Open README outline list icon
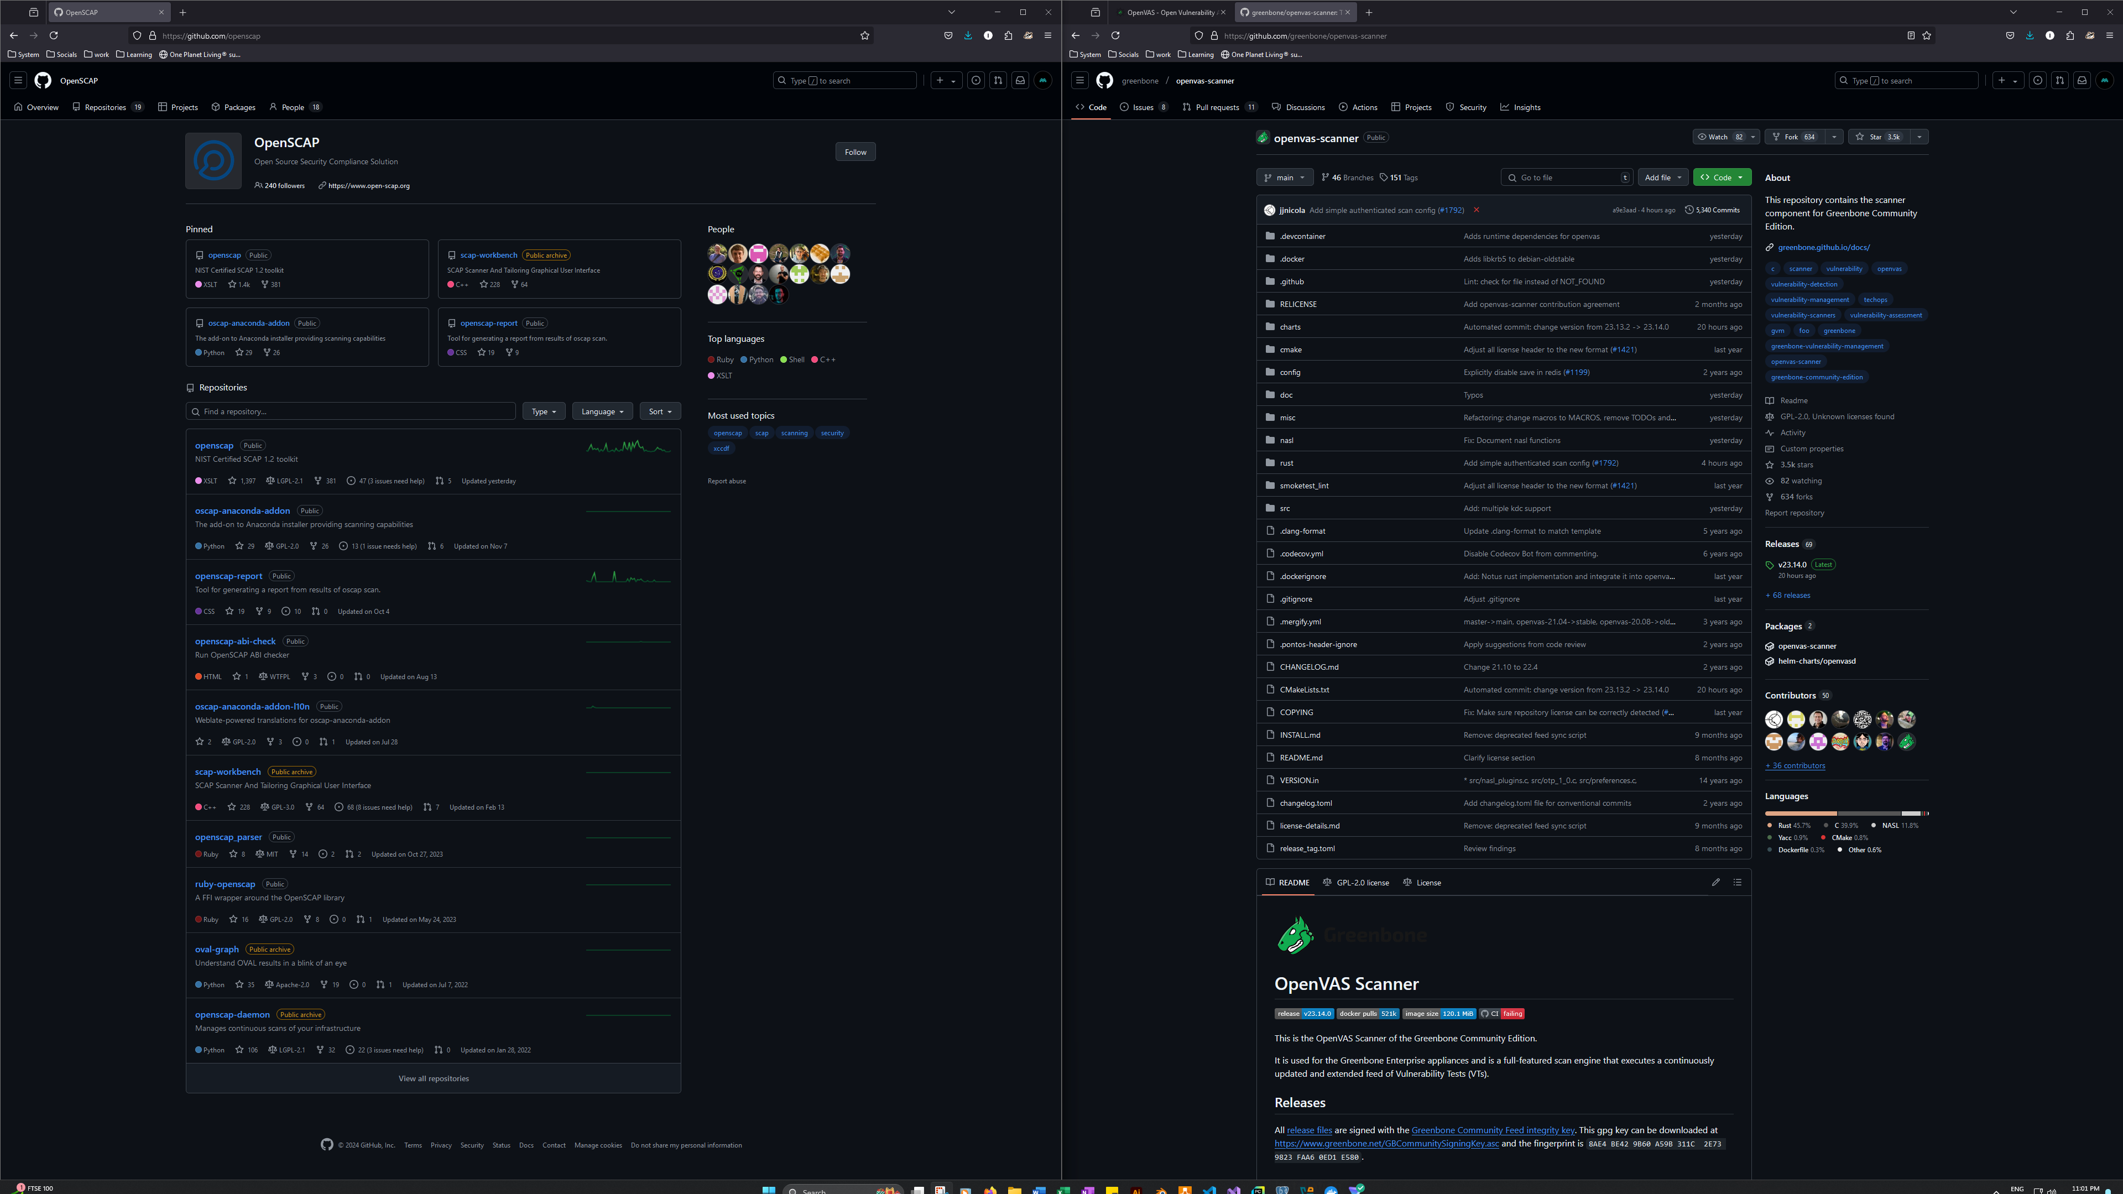This screenshot has height=1194, width=2123. [1738, 882]
